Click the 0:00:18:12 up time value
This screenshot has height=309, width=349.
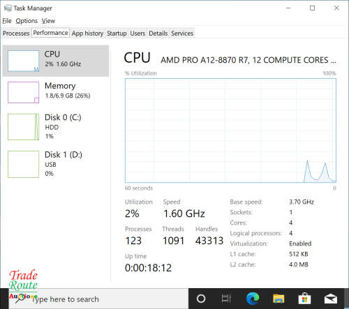click(148, 268)
